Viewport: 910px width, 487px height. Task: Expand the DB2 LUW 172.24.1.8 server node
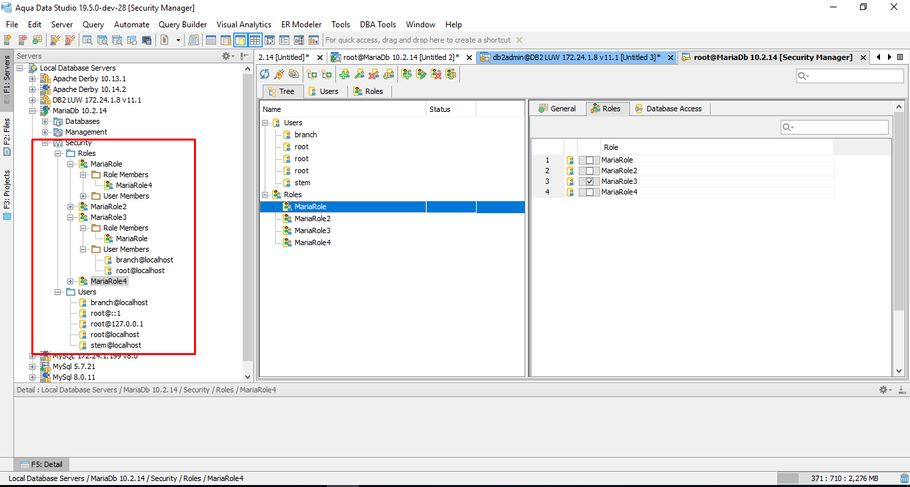[x=32, y=100]
